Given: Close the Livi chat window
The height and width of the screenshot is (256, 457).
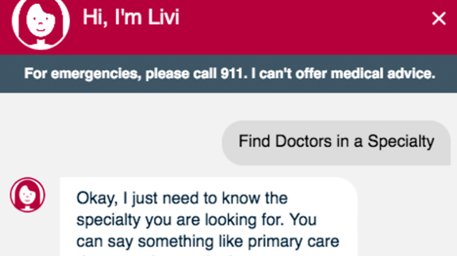Looking at the screenshot, I should click(439, 19).
